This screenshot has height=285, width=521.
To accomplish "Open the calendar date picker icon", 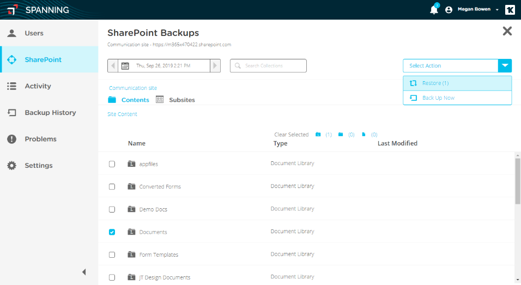I will point(125,66).
